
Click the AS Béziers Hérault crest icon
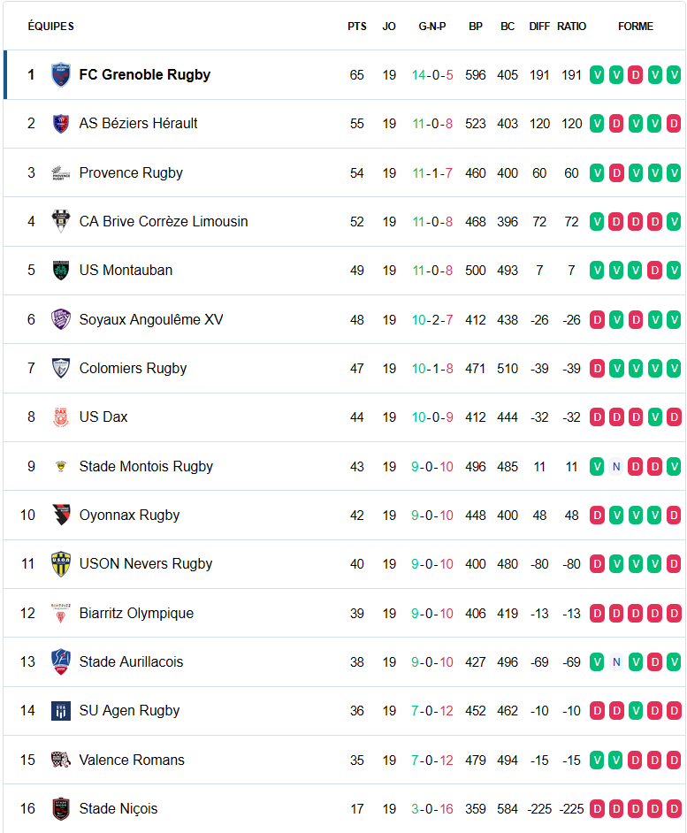coord(61,124)
